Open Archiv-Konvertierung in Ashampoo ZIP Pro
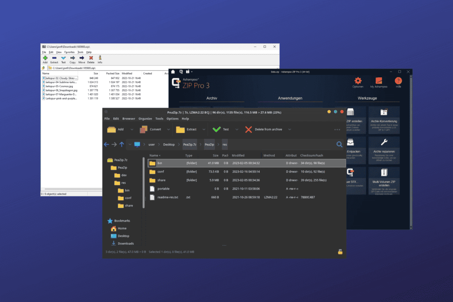This screenshot has width=453, height=302. [384, 119]
